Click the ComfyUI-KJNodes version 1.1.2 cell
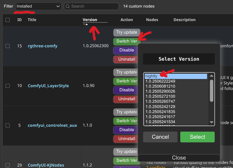The width and height of the screenshot is (233, 168). tap(87, 165)
